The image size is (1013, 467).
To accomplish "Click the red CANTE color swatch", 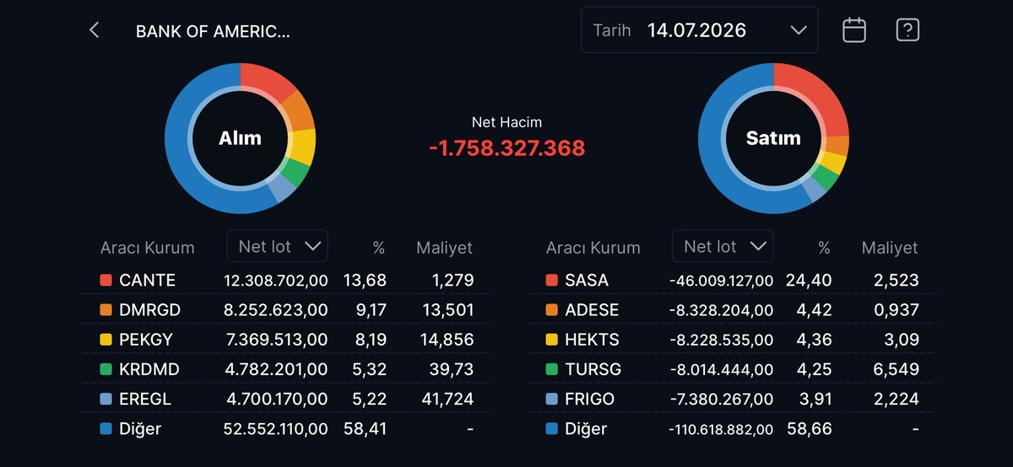I will click(x=106, y=280).
